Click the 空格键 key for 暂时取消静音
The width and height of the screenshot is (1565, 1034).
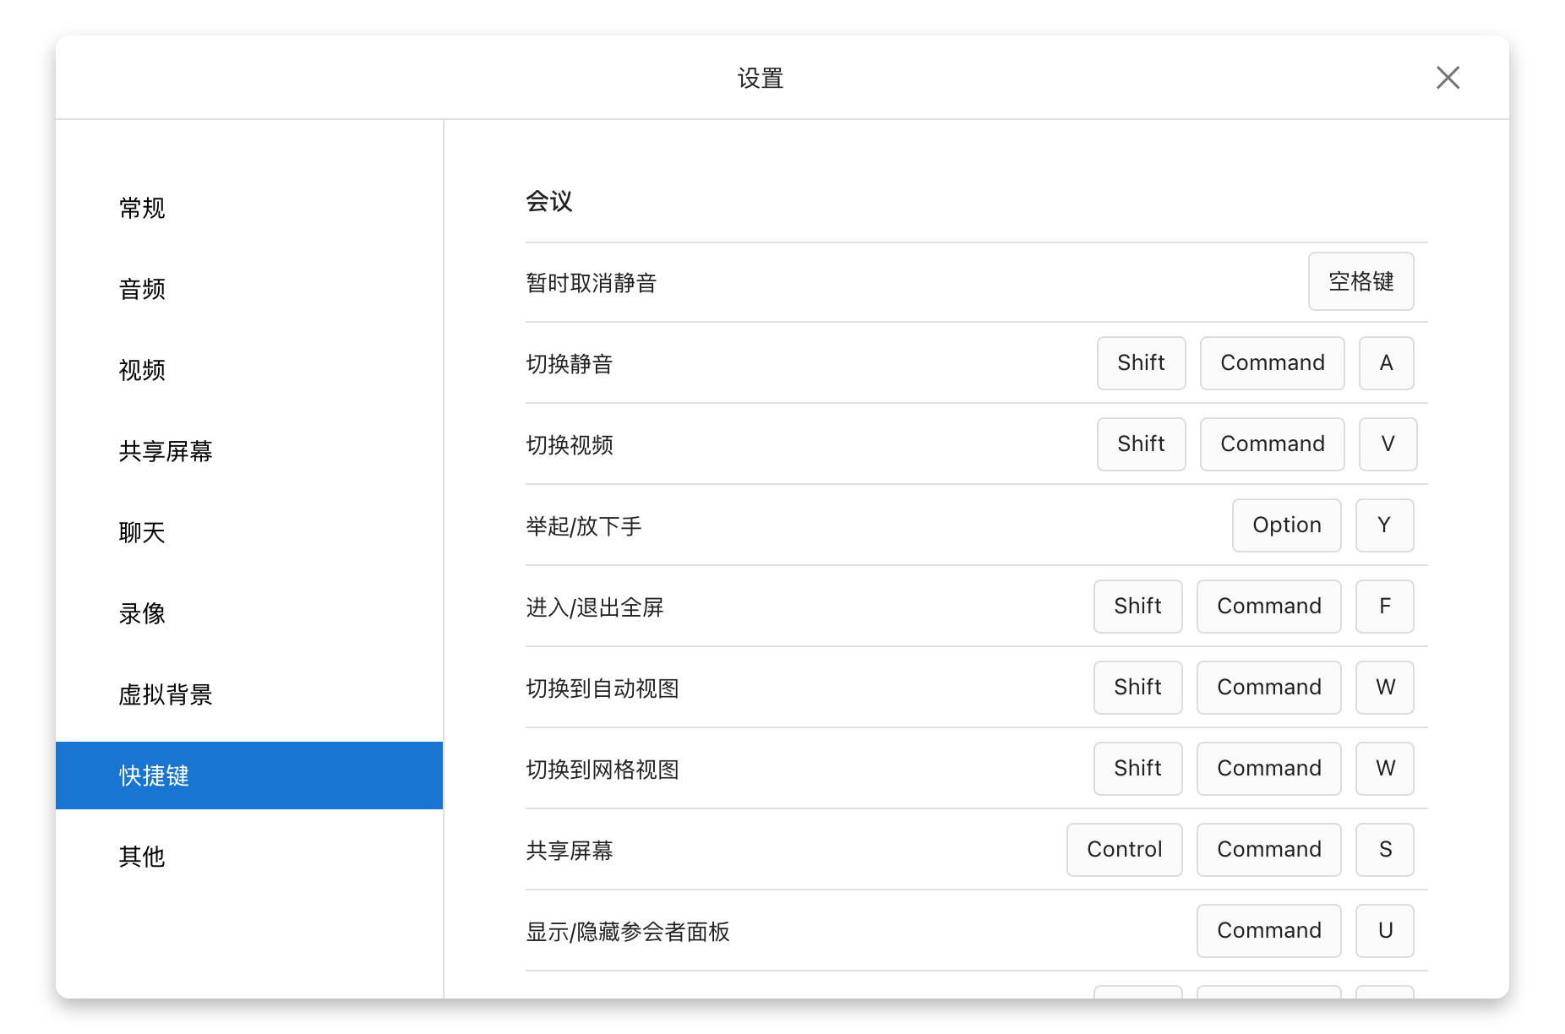coord(1361,281)
